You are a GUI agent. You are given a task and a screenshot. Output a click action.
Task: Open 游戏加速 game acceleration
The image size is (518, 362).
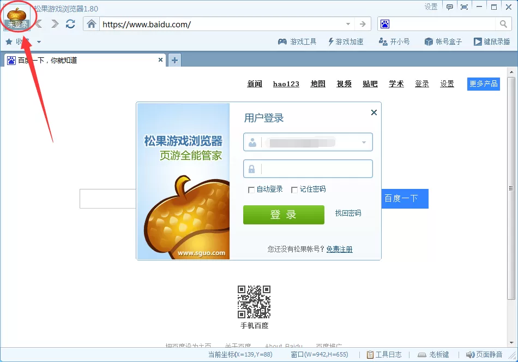[346, 41]
